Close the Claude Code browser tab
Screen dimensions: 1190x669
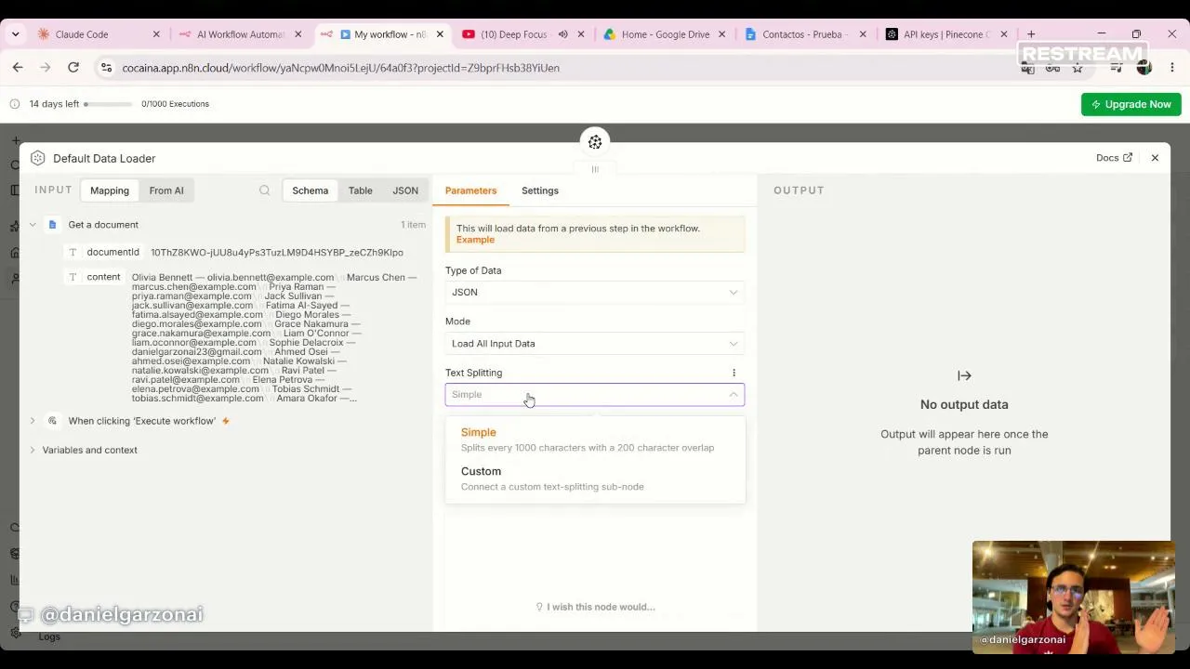[x=156, y=34]
